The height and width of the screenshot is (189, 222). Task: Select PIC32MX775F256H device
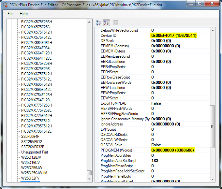point(37,105)
